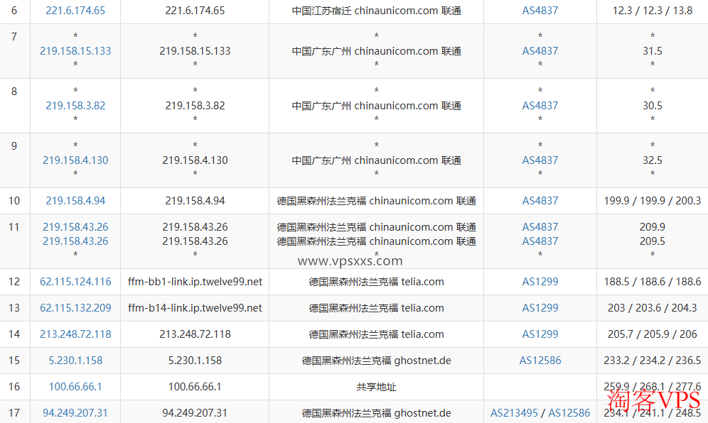Open the 94.249.207.31 IP link
This screenshot has width=708, height=423.
[75, 412]
